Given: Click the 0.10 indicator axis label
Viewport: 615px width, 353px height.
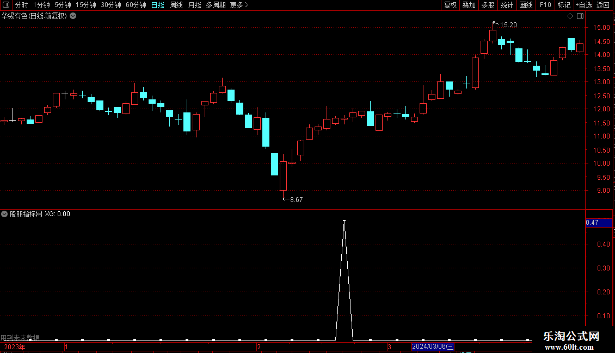Looking at the screenshot, I should point(603,316).
